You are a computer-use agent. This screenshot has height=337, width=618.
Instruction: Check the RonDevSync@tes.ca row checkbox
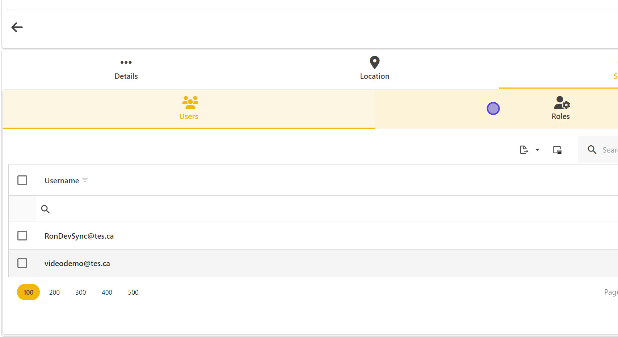22,236
